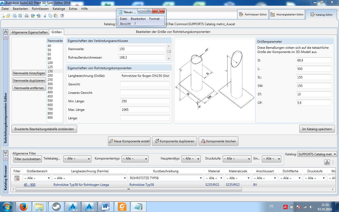This screenshot has width=339, height=212.
Task: Click the Langbezeichnung (Größe) input field
Action: 145,76
